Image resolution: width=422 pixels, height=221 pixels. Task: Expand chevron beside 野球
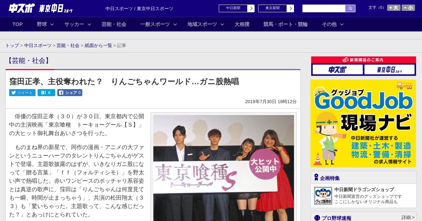click(52, 24)
